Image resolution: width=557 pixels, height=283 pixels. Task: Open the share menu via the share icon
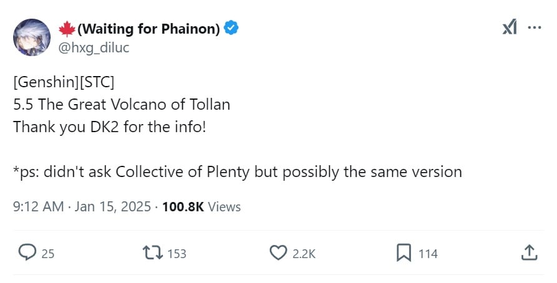coord(528,252)
